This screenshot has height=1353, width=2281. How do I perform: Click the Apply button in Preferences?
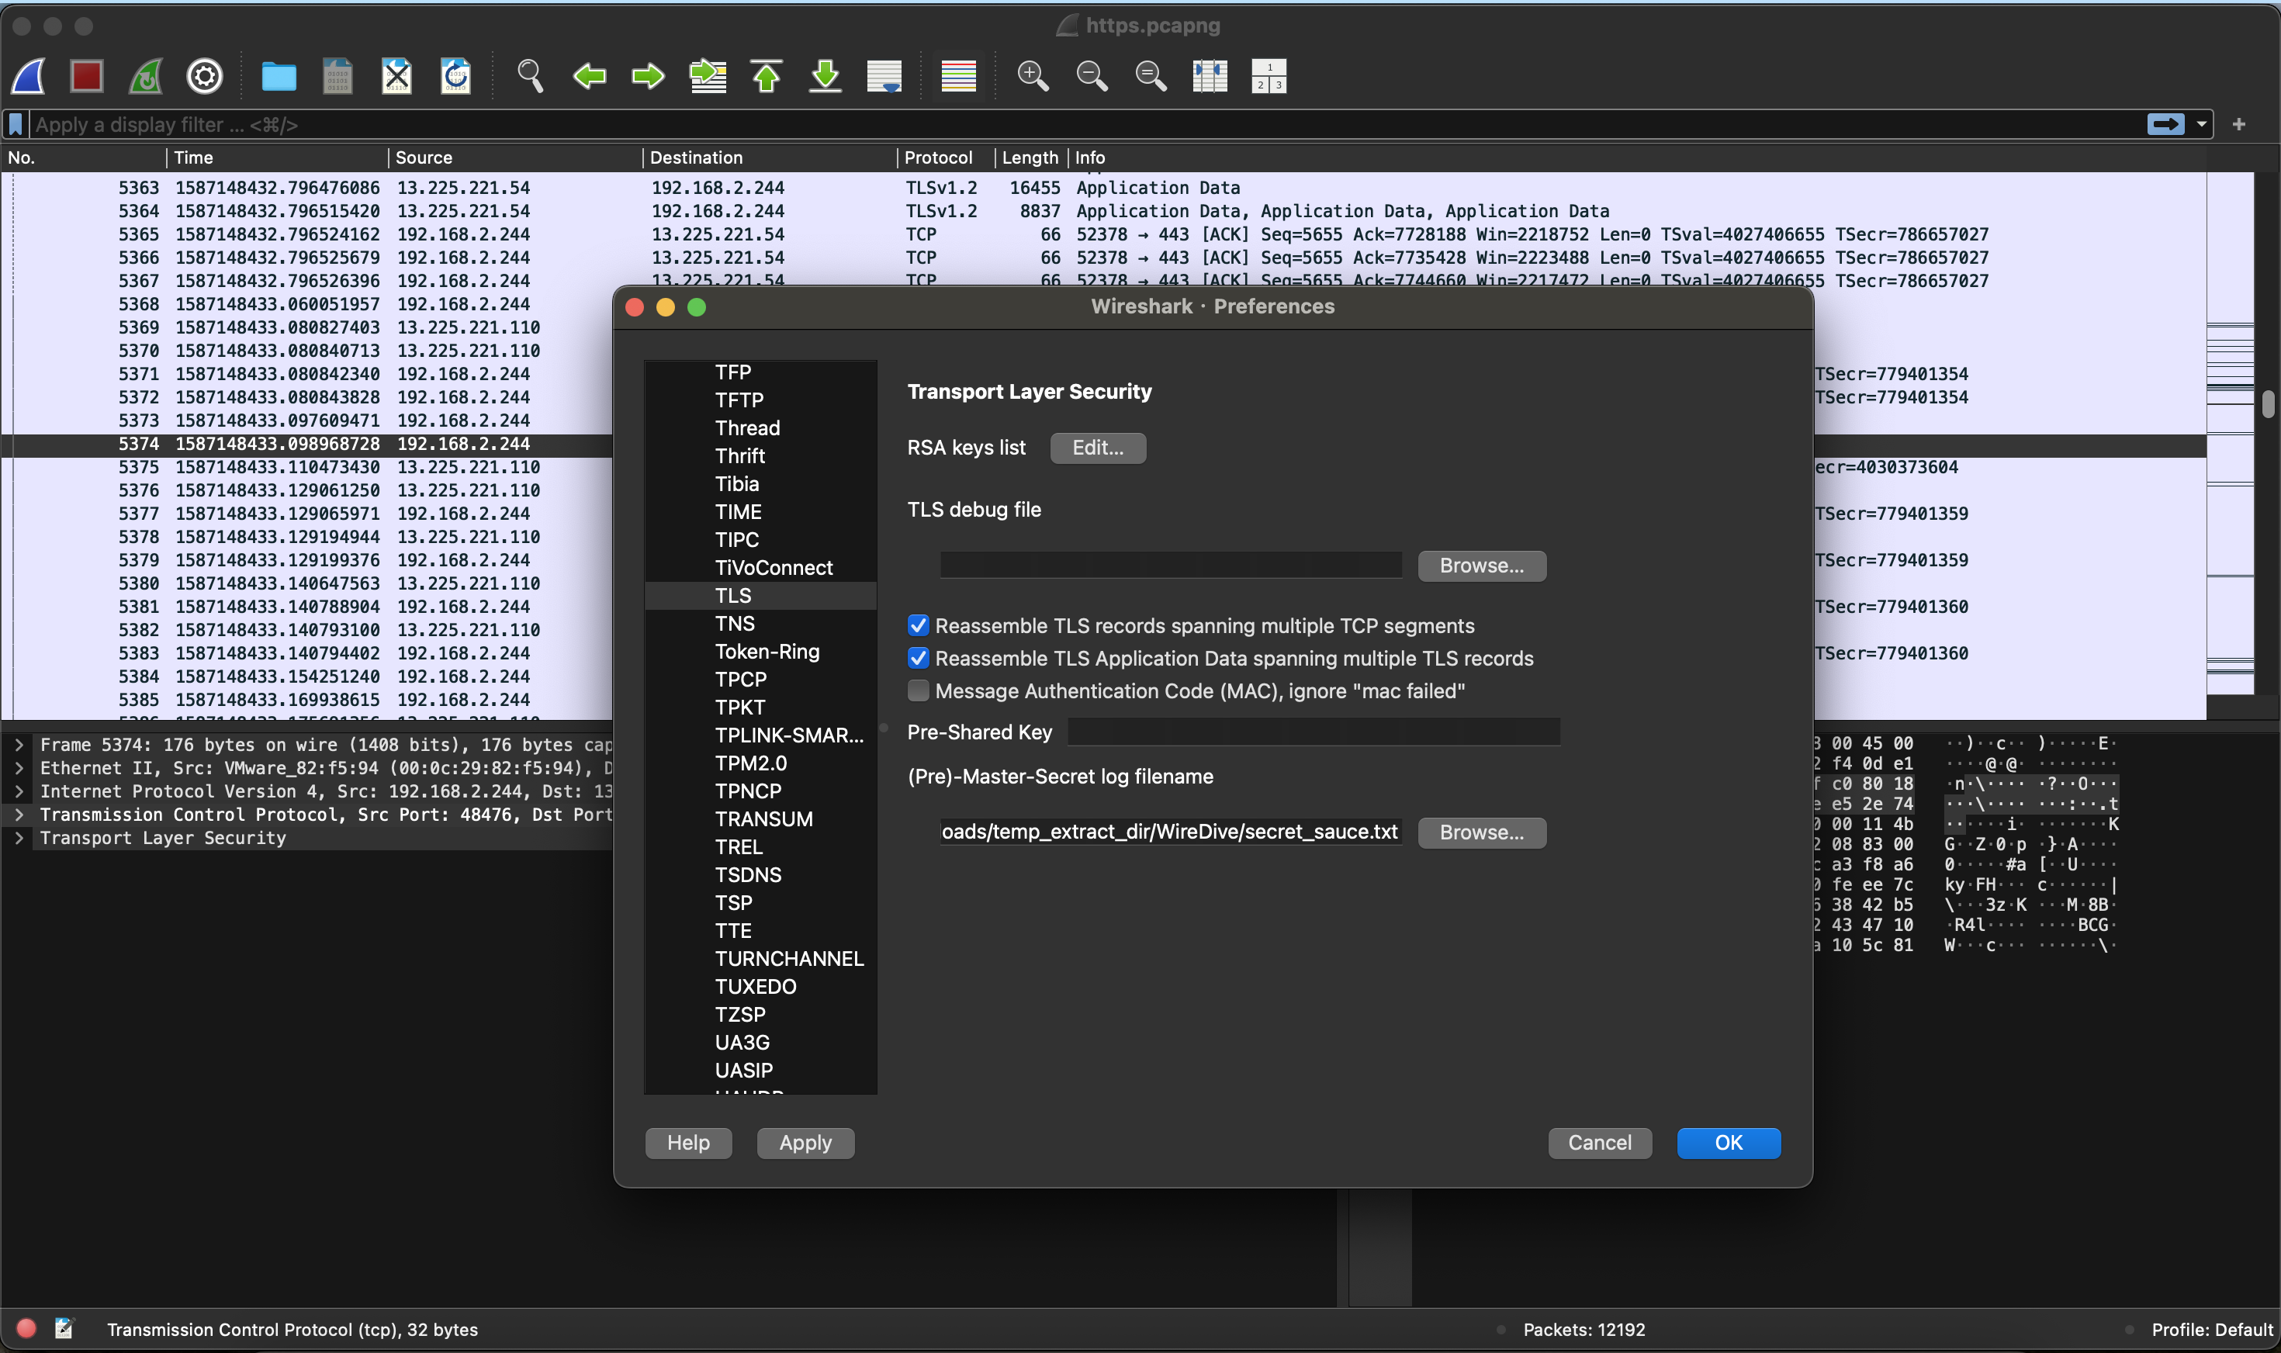[805, 1143]
